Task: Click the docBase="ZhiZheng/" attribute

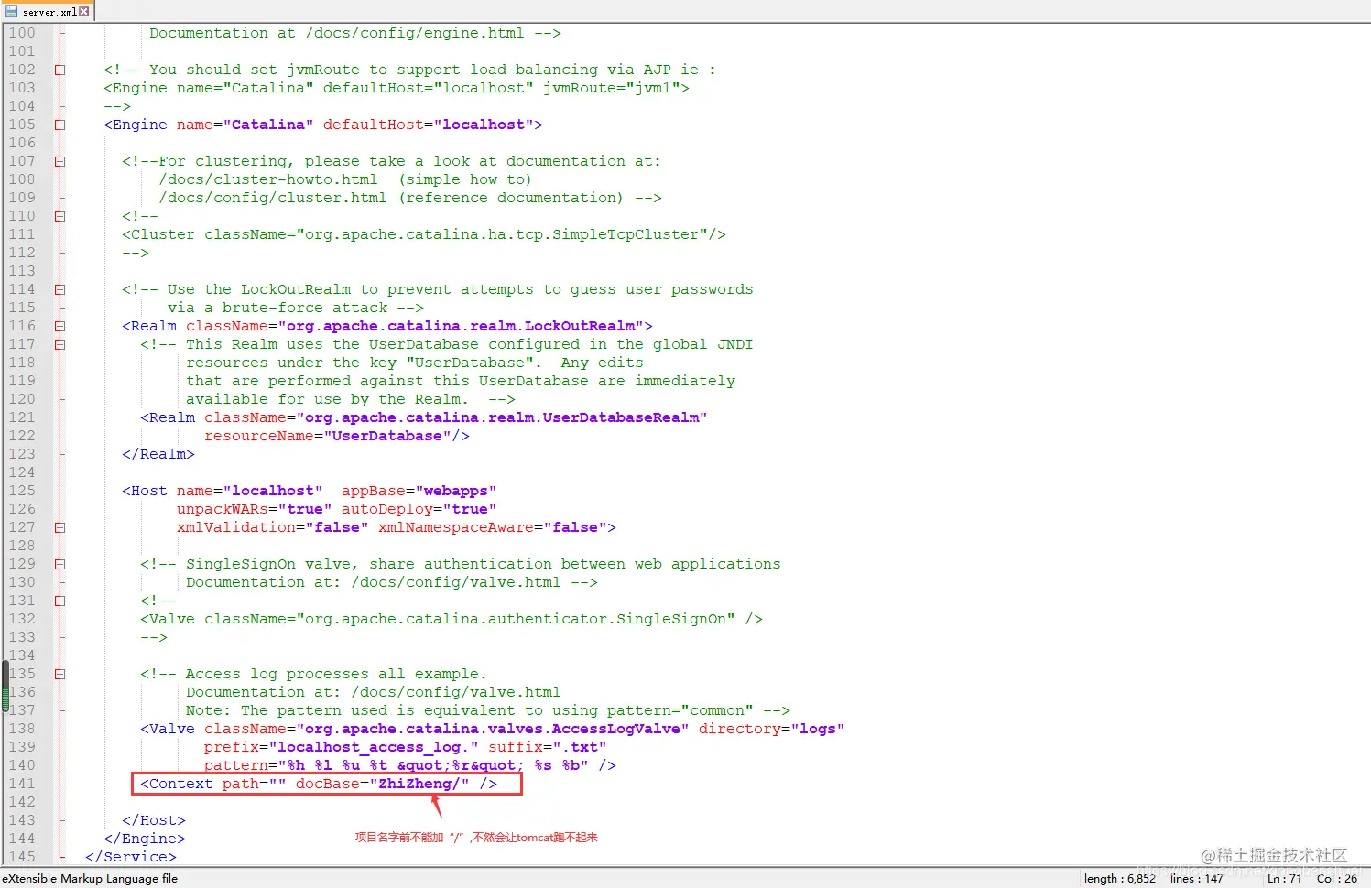Action: pos(383,784)
